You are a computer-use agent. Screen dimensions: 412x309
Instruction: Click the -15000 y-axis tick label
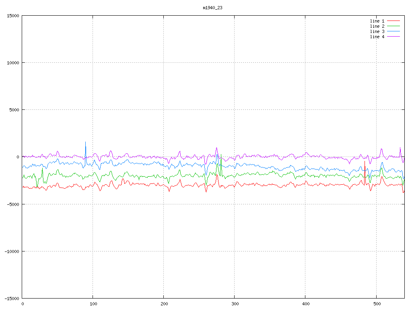click(12, 298)
